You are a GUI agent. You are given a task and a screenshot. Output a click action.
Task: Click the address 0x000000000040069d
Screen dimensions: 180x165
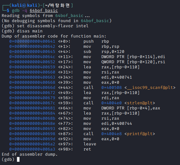pyautogui.click(x=32, y=139)
